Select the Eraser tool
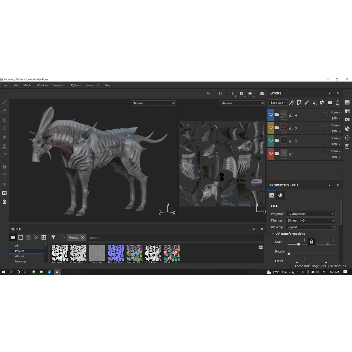This screenshot has width=352, height=352. [x=4, y=111]
